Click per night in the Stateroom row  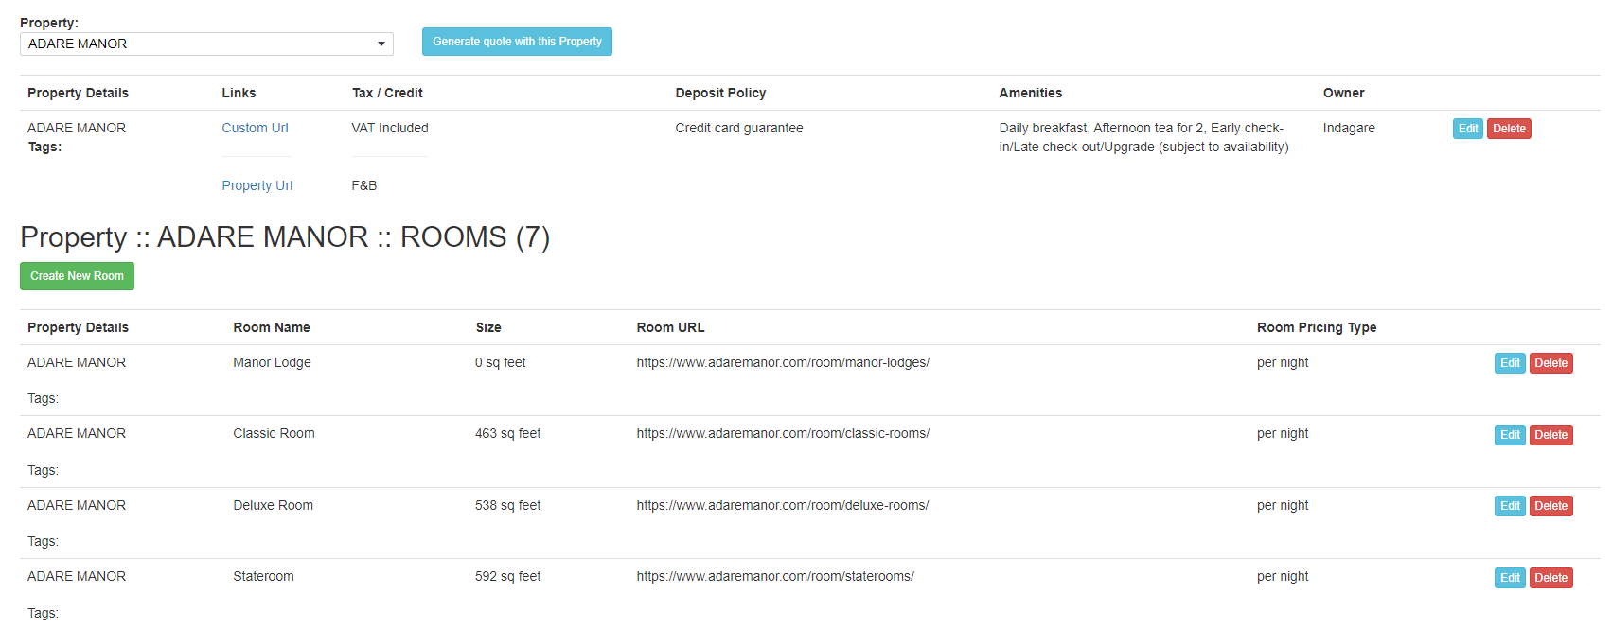[1283, 576]
